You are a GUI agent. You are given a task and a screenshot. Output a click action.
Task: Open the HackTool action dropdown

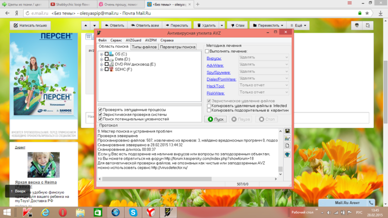264,86
